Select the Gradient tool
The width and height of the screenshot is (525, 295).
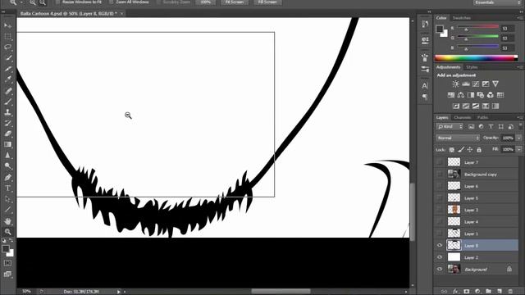(x=7, y=144)
